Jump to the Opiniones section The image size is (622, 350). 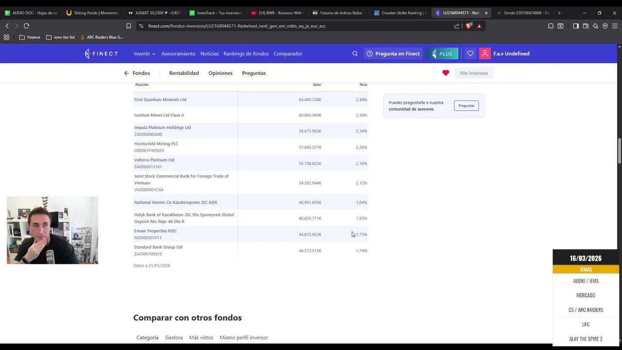220,73
